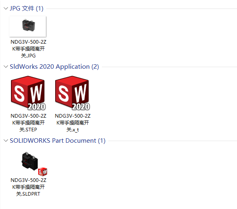This screenshot has height=209, width=237.
Task: Collapse the SldWorks 2020 Application group chevron
Action: point(6,67)
